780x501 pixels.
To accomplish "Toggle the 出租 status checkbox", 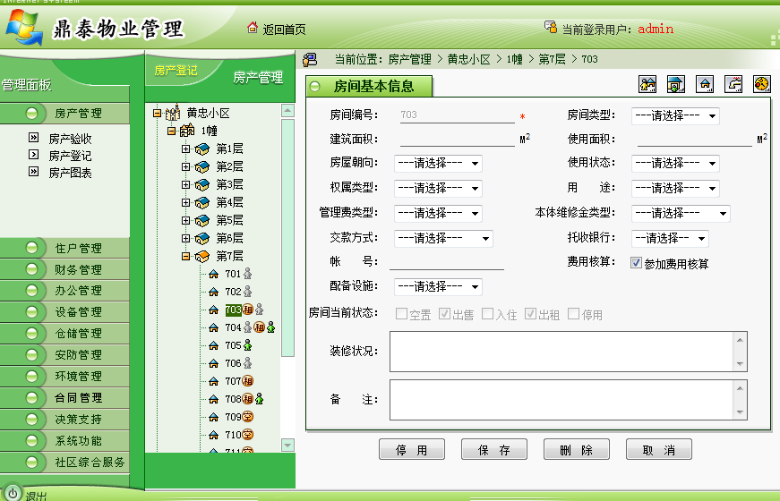I will (x=530, y=314).
